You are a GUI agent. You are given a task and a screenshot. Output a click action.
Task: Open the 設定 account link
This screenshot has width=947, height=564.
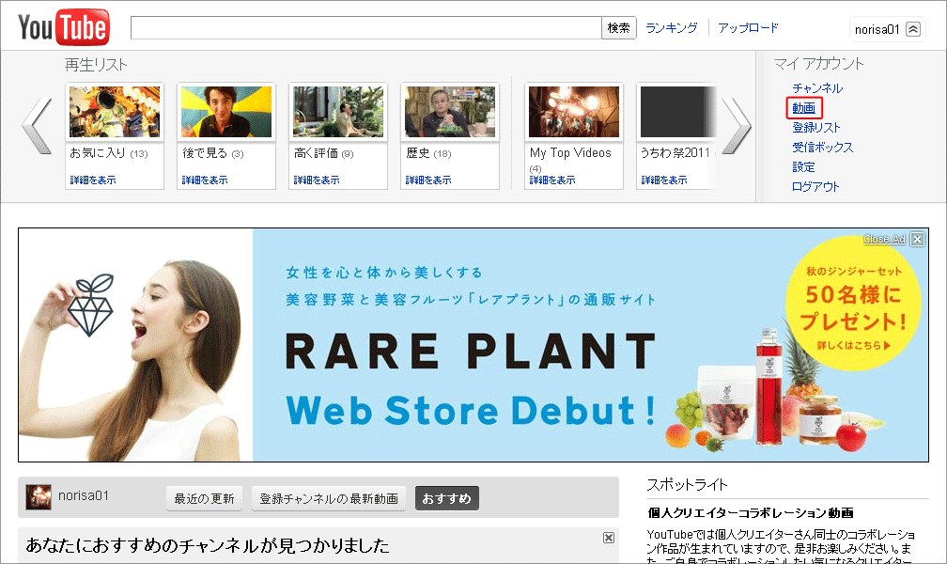[x=804, y=166]
